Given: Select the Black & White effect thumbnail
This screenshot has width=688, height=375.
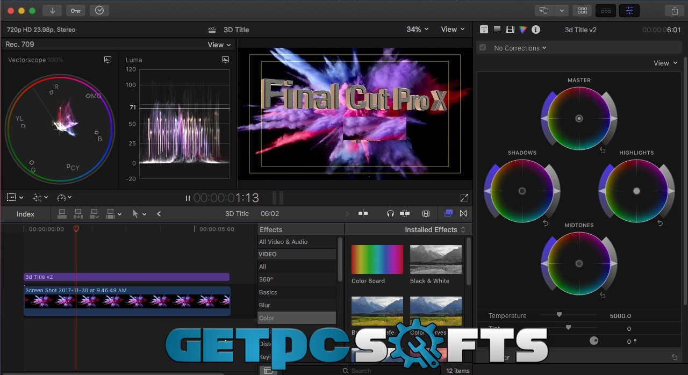Looking at the screenshot, I should coord(436,259).
